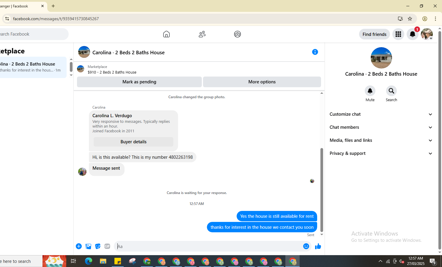The width and height of the screenshot is (442, 267).
Task: Send a thumbs up like
Action: [318, 246]
